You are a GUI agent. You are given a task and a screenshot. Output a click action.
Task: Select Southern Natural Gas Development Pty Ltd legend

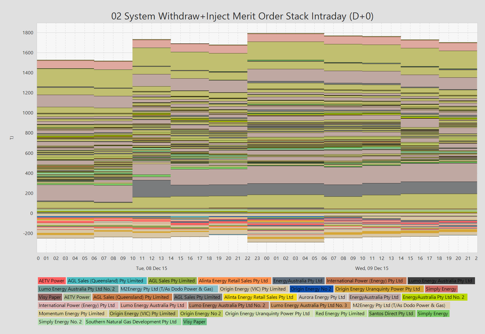coord(131,322)
